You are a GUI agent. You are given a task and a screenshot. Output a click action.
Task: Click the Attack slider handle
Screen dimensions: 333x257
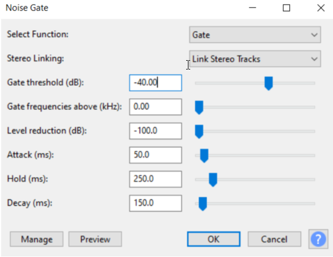click(x=204, y=156)
